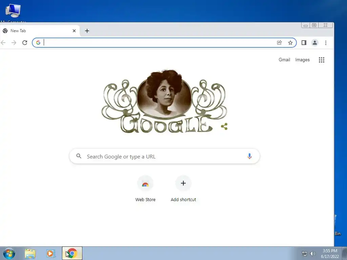
Task: Click the browser back arrow
Action: 3,43
